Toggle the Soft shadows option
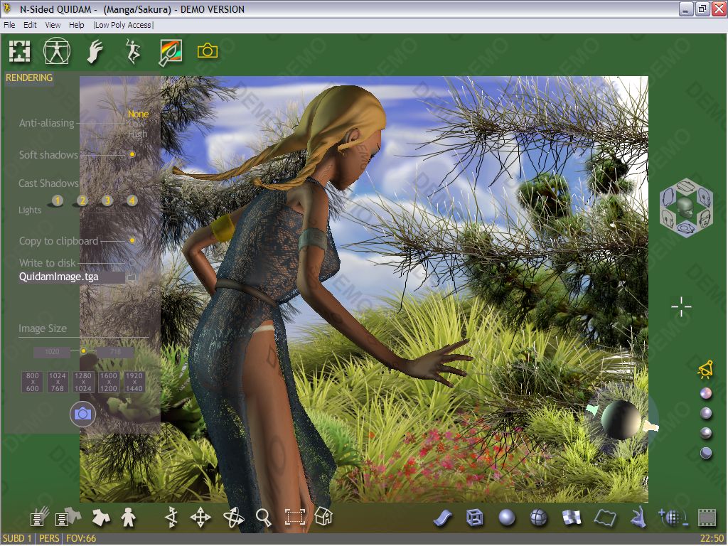This screenshot has width=728, height=546. pyautogui.click(x=132, y=154)
